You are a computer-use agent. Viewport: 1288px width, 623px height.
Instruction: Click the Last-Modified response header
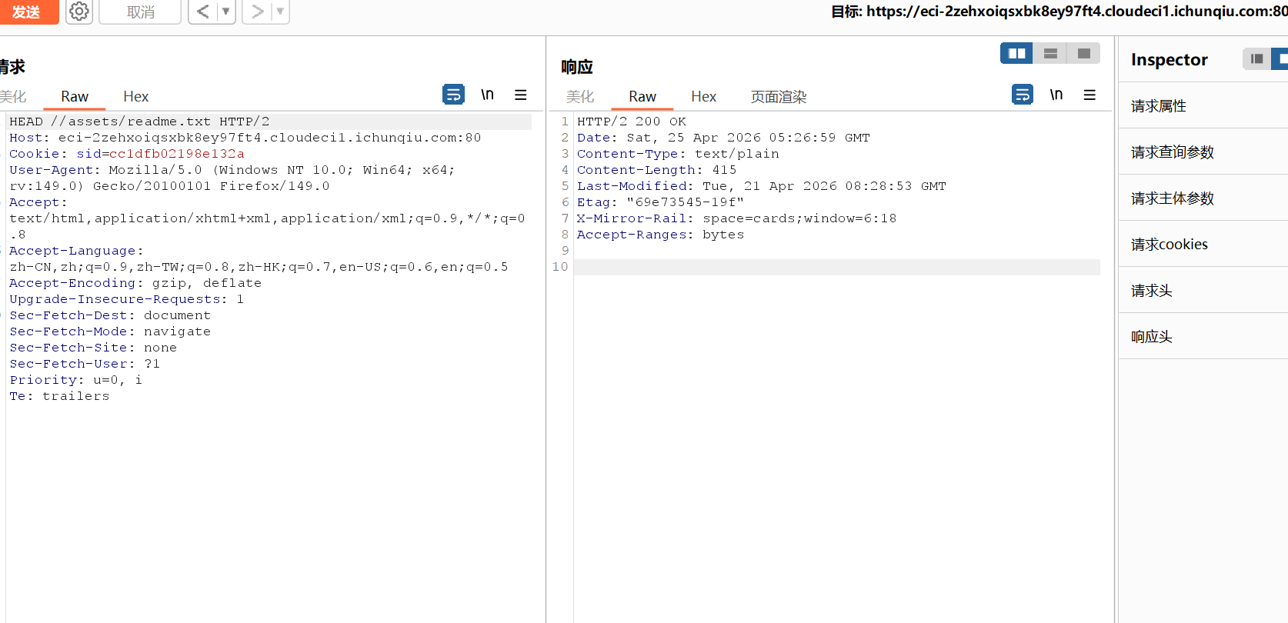pyautogui.click(x=762, y=186)
